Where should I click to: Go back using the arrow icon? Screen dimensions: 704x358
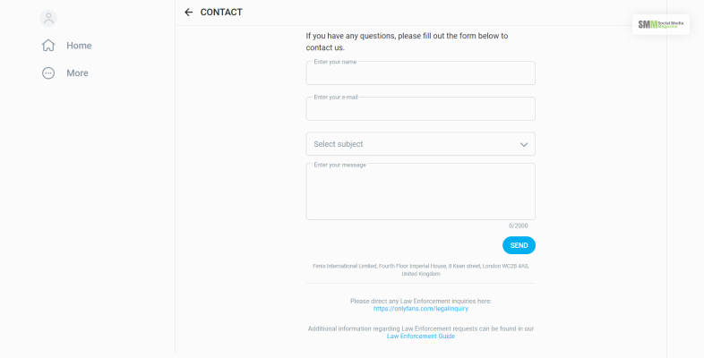[x=188, y=13]
